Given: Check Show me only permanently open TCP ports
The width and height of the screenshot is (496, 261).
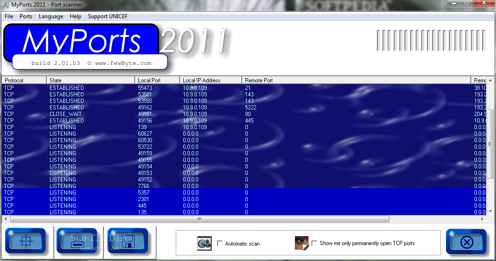Looking at the screenshot, I should pyautogui.click(x=314, y=243).
